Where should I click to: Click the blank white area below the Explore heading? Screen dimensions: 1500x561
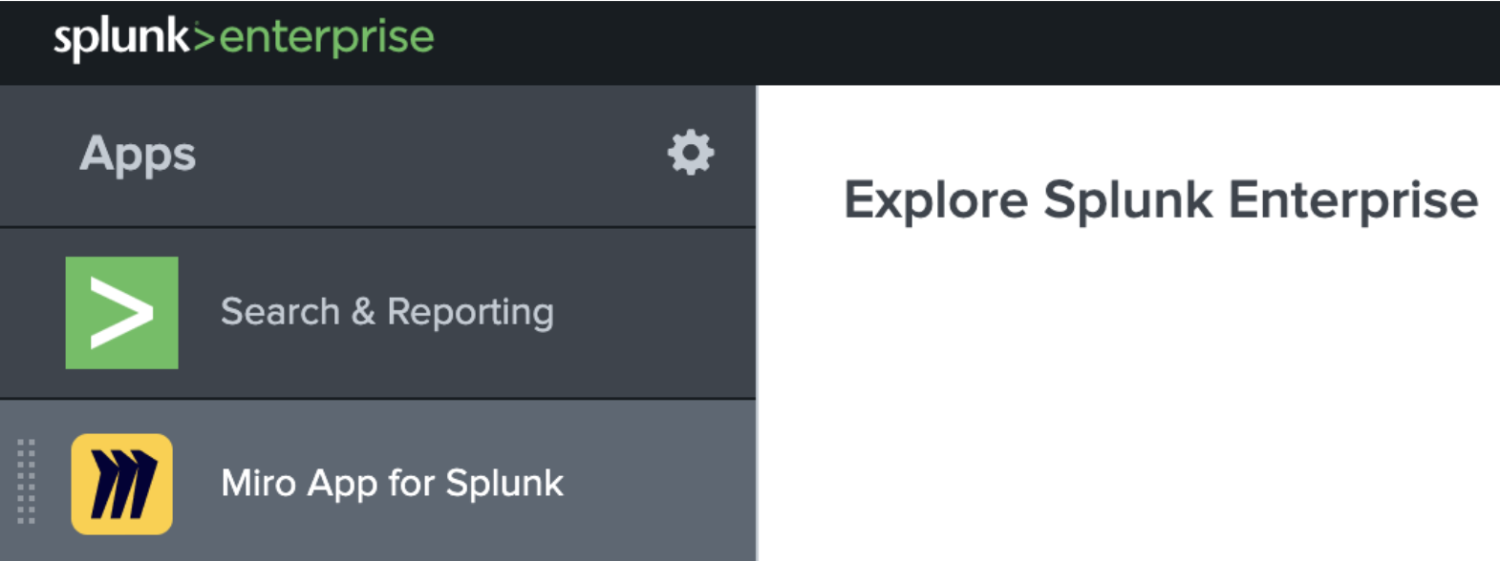(1127, 401)
